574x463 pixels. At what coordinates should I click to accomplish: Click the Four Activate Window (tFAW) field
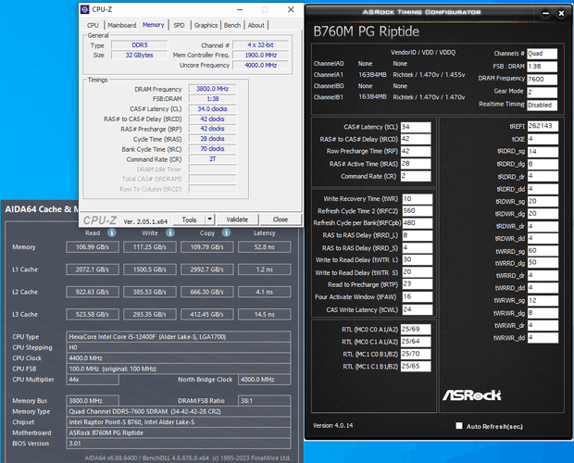(418, 297)
